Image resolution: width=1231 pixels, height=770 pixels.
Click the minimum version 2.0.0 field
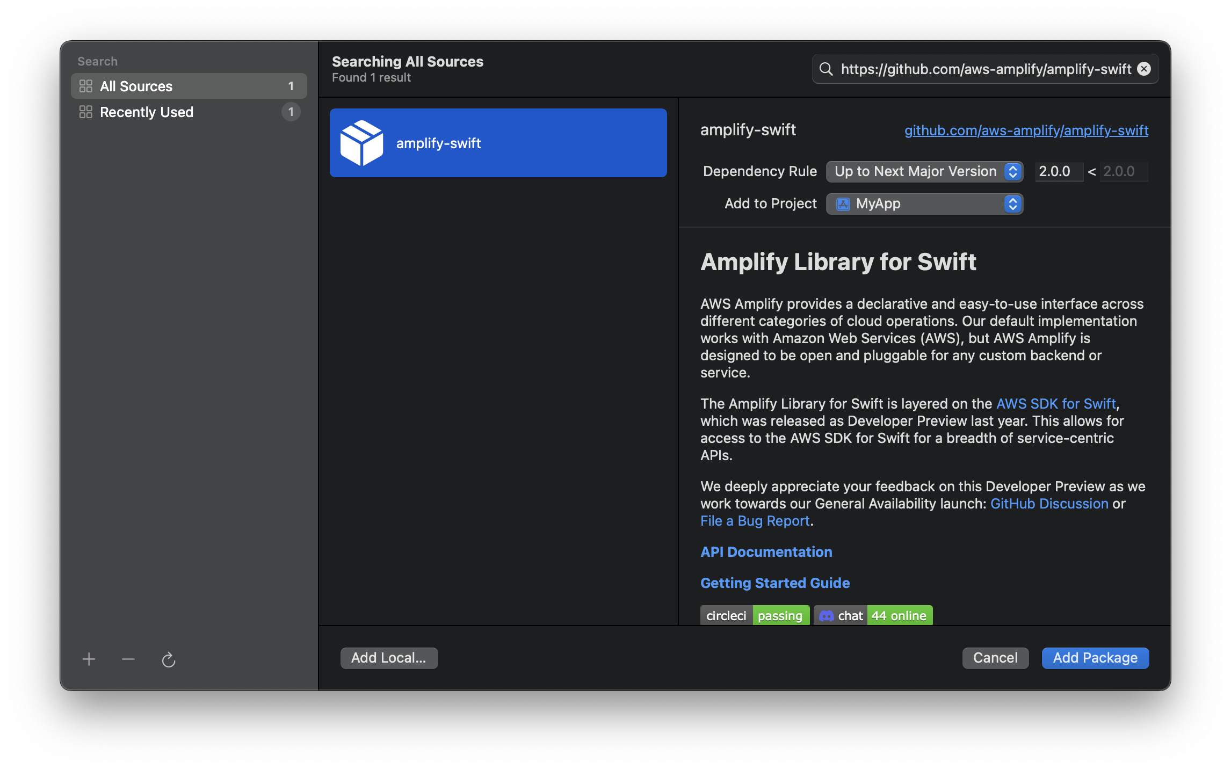coord(1058,171)
